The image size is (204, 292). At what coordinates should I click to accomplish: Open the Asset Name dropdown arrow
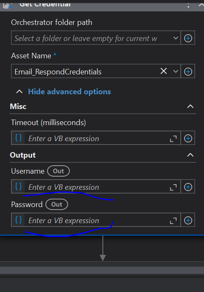click(176, 71)
